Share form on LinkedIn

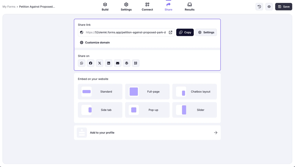[109, 63]
